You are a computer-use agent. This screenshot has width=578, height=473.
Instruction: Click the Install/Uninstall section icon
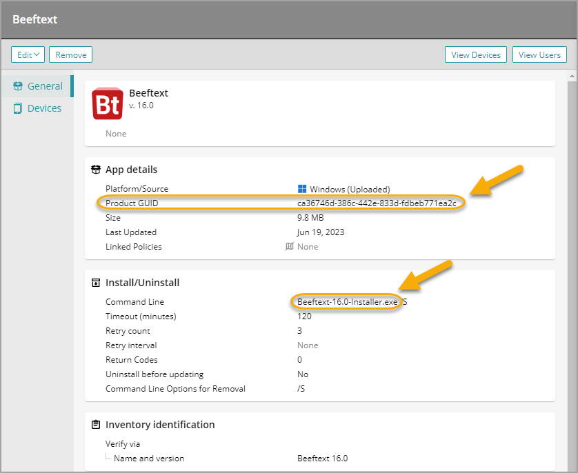pyautogui.click(x=96, y=283)
